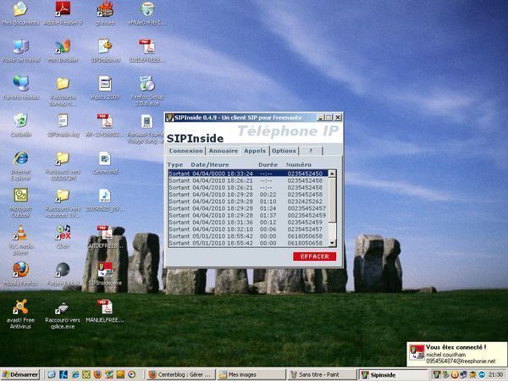Open the Corbeille recycle bin icon
The width and height of the screenshot is (508, 381).
tap(20, 121)
